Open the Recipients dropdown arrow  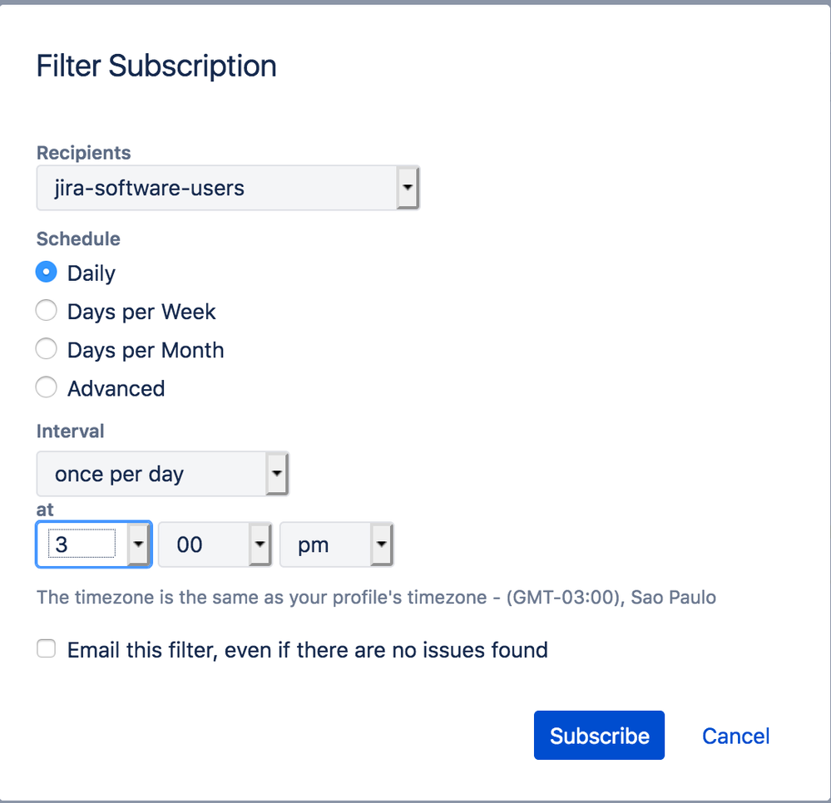[407, 188]
